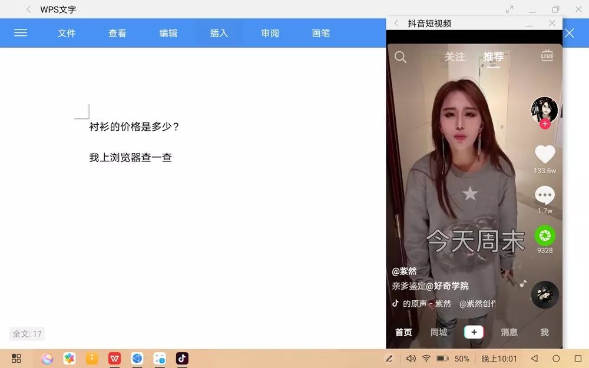
Task: Open the gallery flower taskbar icon
Action: click(x=70, y=358)
